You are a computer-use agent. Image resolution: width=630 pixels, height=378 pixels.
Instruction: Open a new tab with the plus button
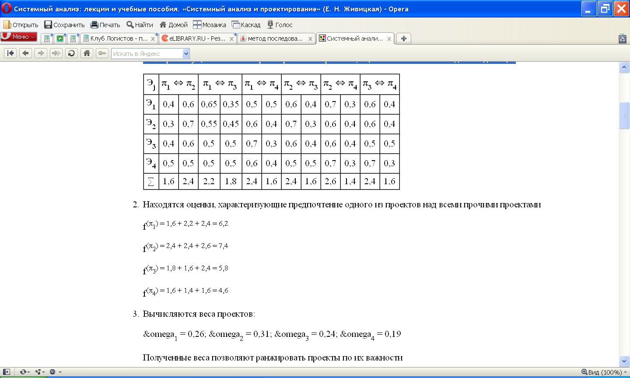[403, 38]
